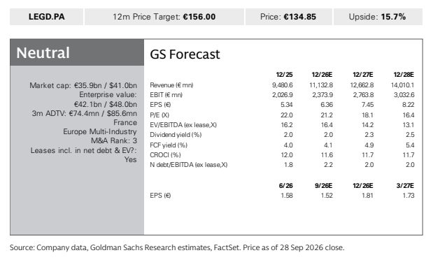433x262 pixels.
Task: Click the GS Forecast heading
Action: coord(185,54)
